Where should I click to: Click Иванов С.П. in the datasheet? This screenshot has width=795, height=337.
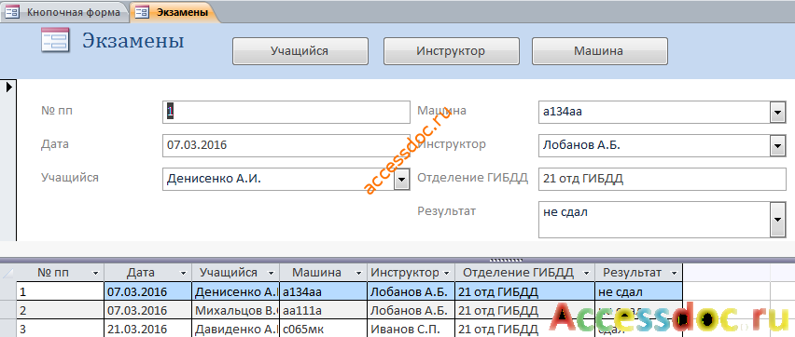point(411,329)
